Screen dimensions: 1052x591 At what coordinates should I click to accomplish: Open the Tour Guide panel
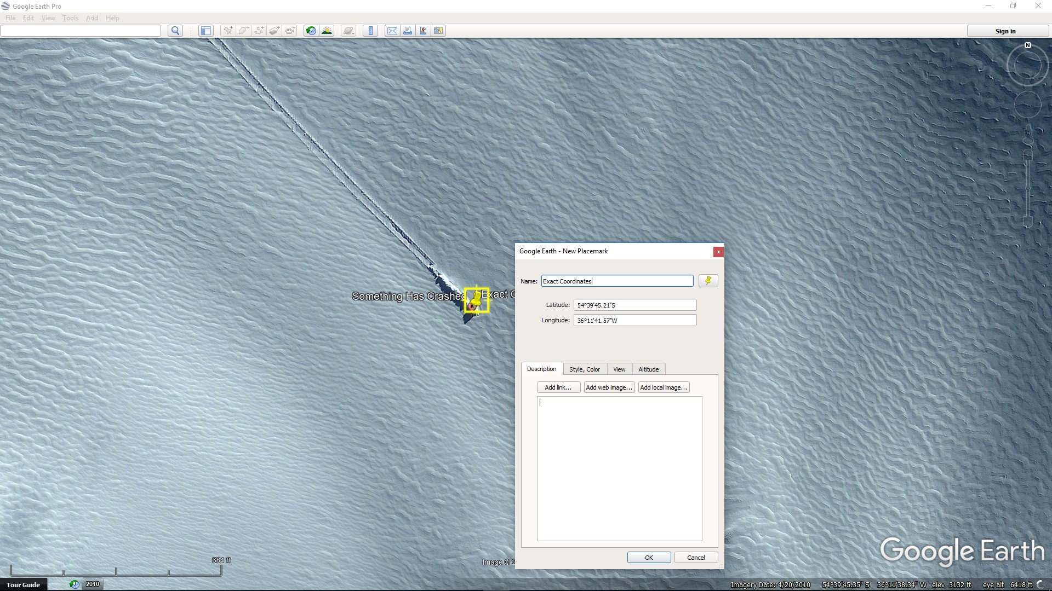[x=23, y=584]
